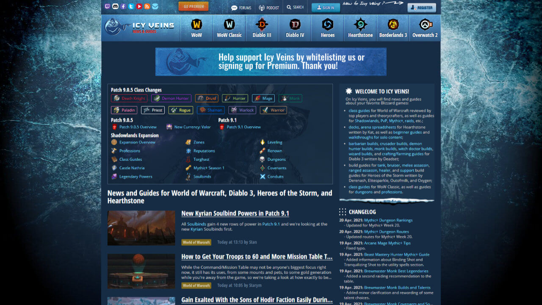Screen dimensions: 542x305
Task: Open the Twitch channel icon
Action: (108, 6)
